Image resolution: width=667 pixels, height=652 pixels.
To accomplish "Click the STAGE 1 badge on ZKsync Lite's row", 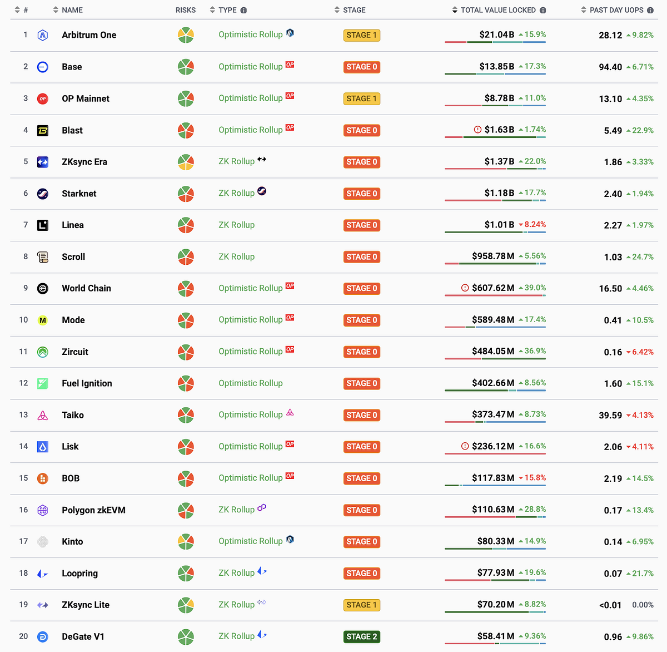I will (x=362, y=605).
